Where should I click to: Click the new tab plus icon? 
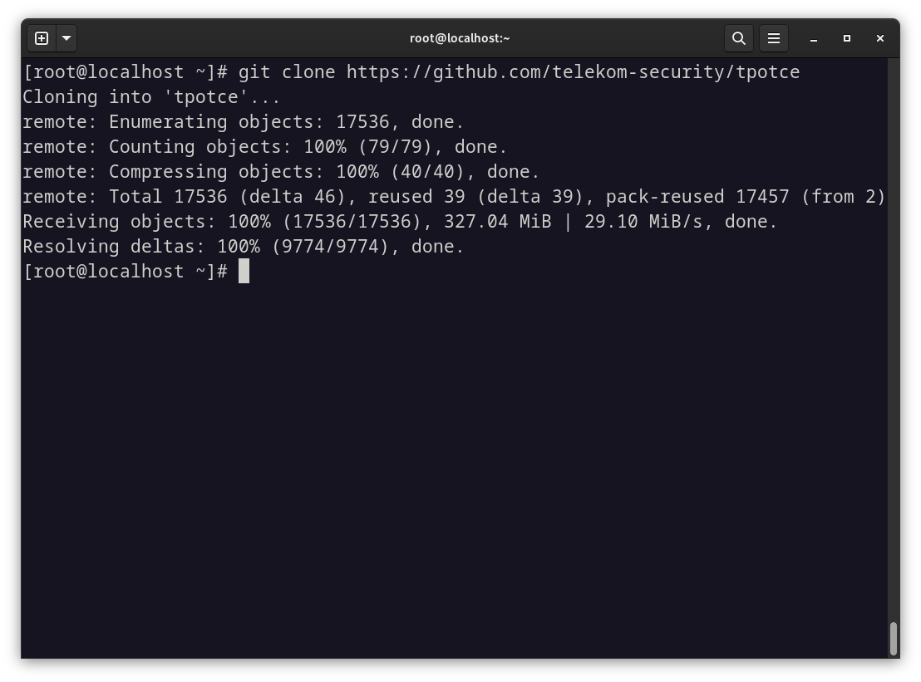(x=41, y=37)
